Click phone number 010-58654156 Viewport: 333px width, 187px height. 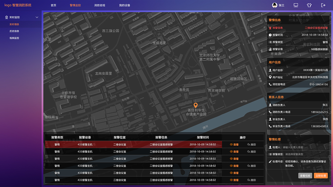pyautogui.click(x=319, y=84)
